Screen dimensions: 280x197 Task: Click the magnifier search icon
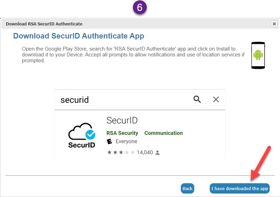pos(197,99)
